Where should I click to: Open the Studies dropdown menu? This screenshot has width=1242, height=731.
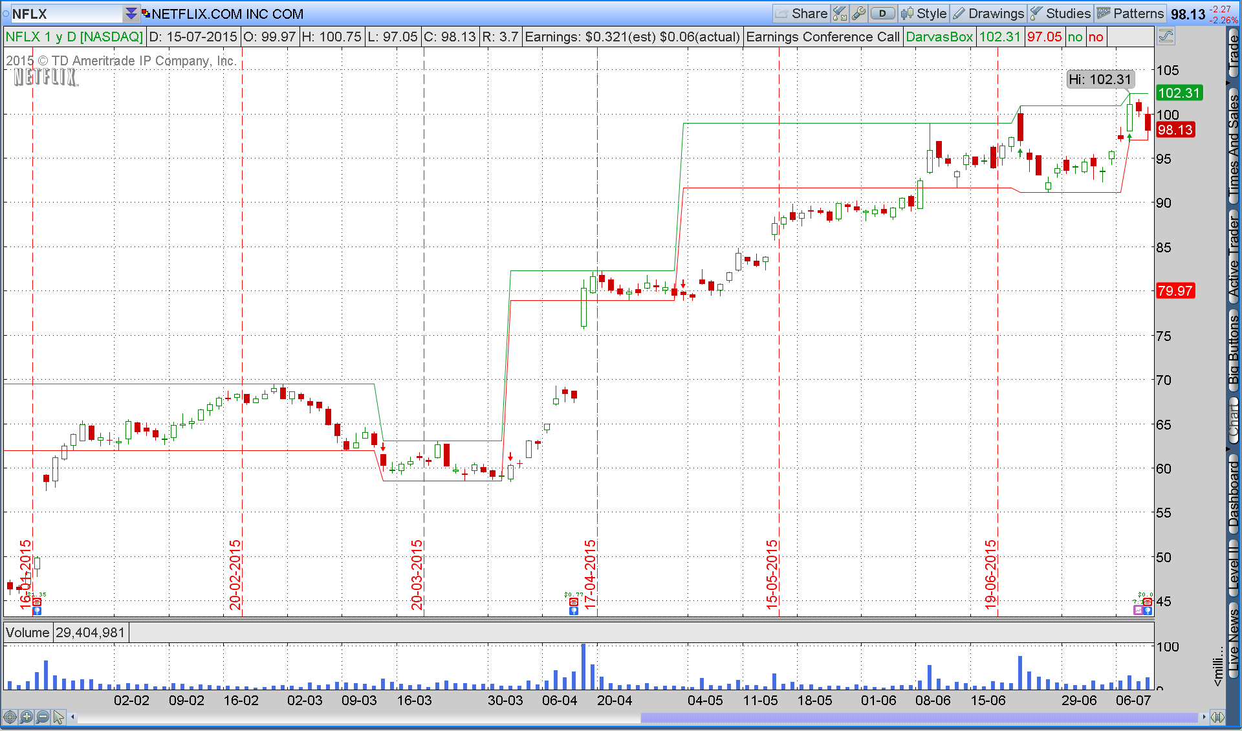click(1060, 14)
